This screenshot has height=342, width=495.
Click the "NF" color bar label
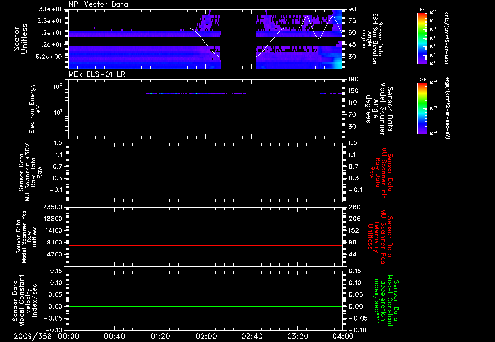click(422, 10)
